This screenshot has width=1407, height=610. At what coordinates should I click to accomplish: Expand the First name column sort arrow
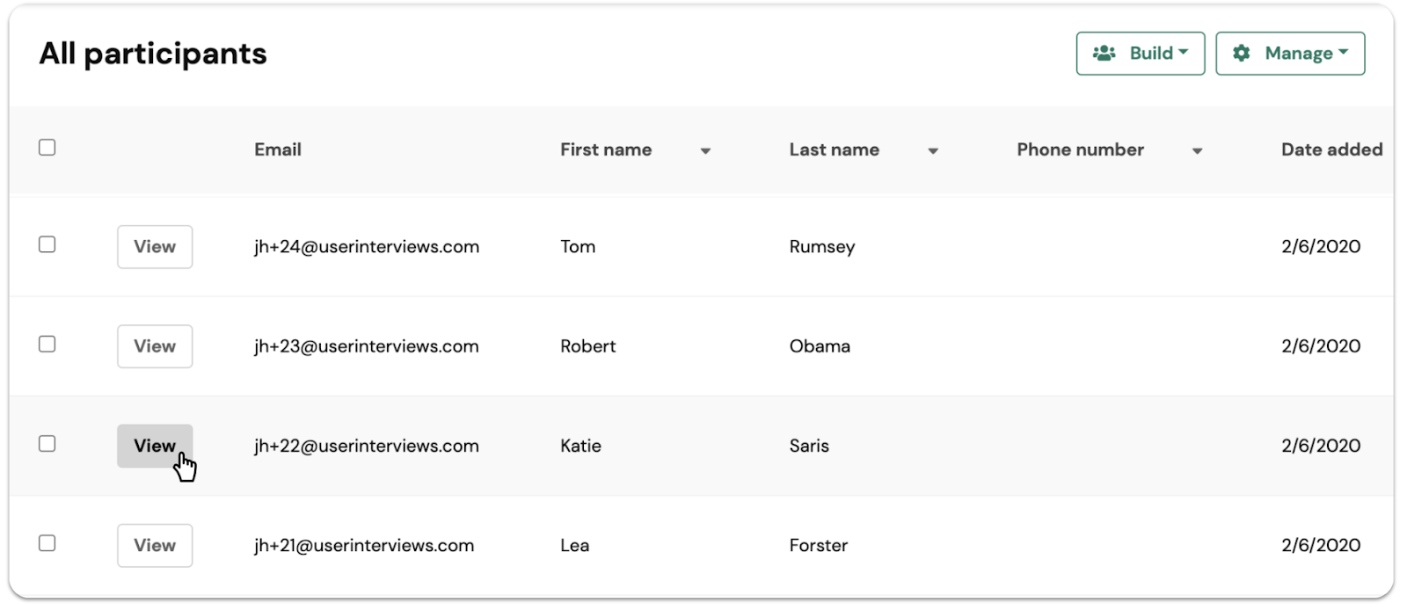[x=705, y=151]
